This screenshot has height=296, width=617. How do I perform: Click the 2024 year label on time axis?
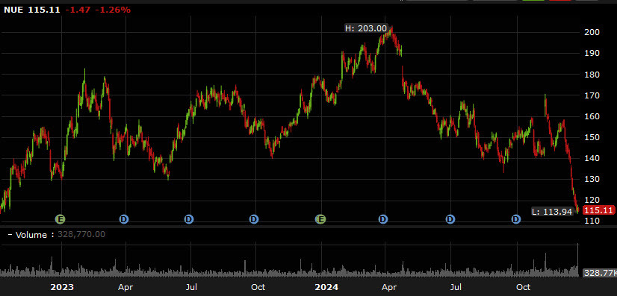[x=326, y=287]
